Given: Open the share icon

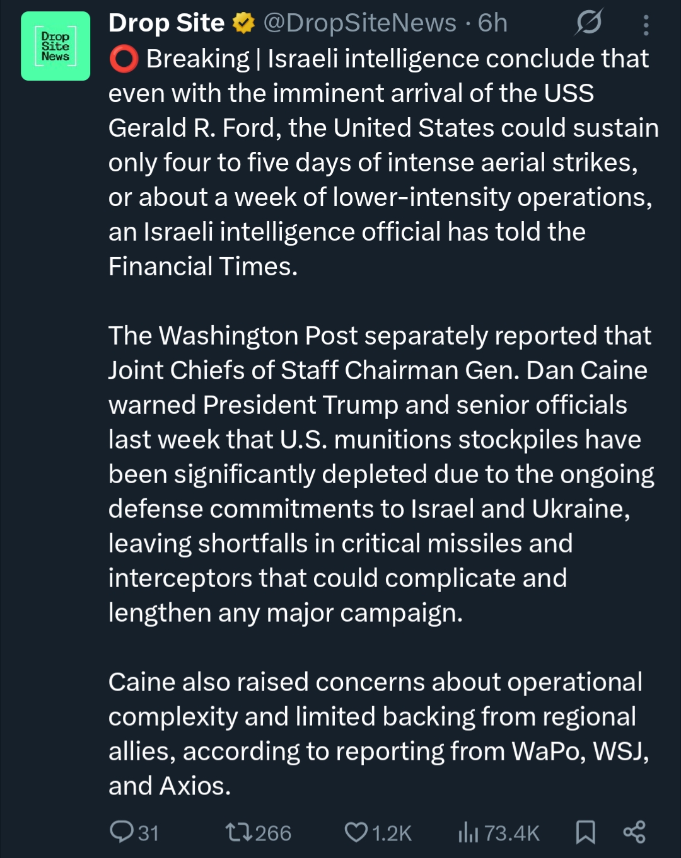Looking at the screenshot, I should (634, 832).
